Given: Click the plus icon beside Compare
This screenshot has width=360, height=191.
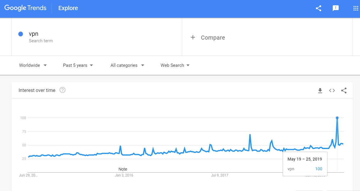Looking at the screenshot, I should click(x=193, y=37).
